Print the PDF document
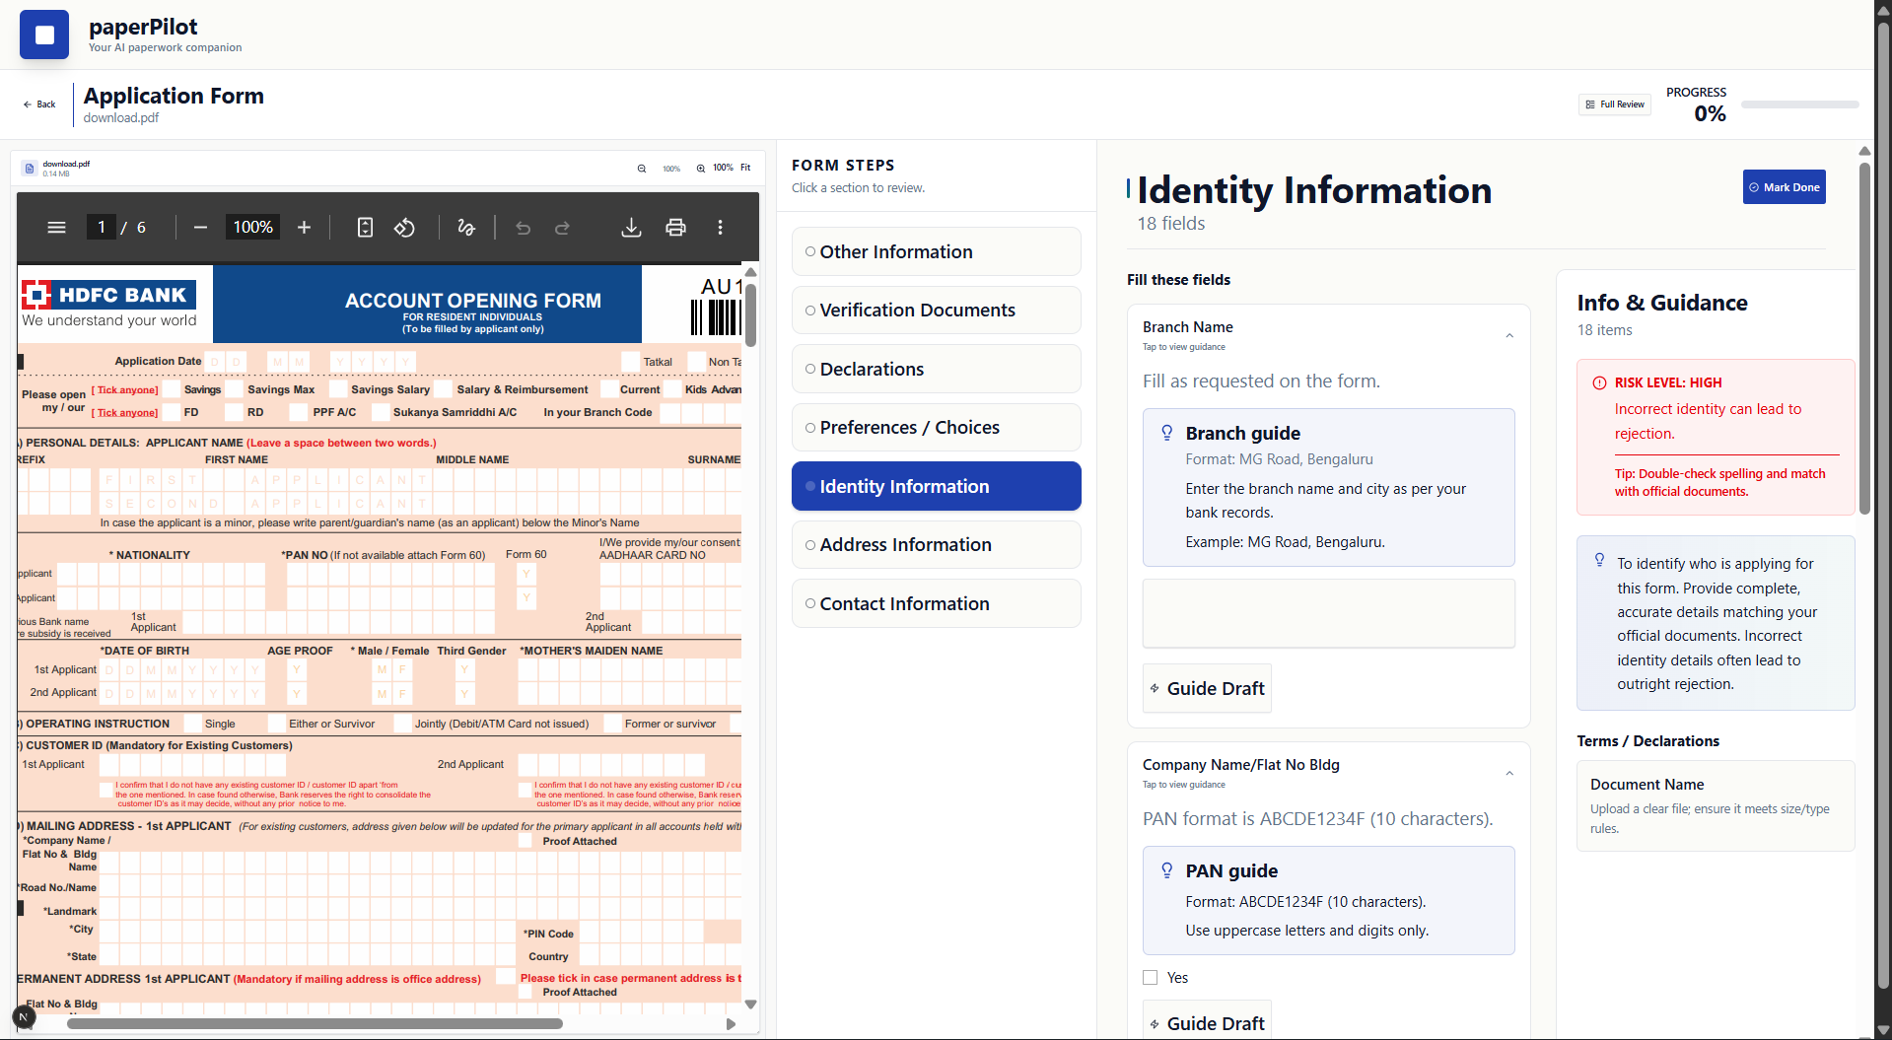The width and height of the screenshot is (1892, 1040). (x=675, y=228)
